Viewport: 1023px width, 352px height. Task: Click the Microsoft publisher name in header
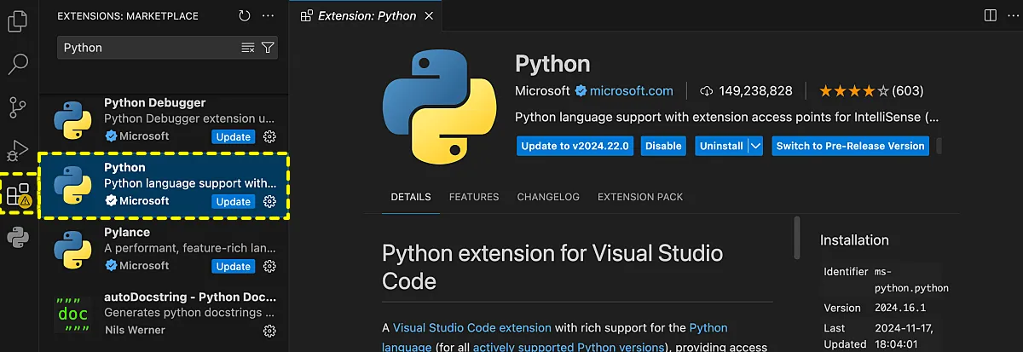pos(542,90)
